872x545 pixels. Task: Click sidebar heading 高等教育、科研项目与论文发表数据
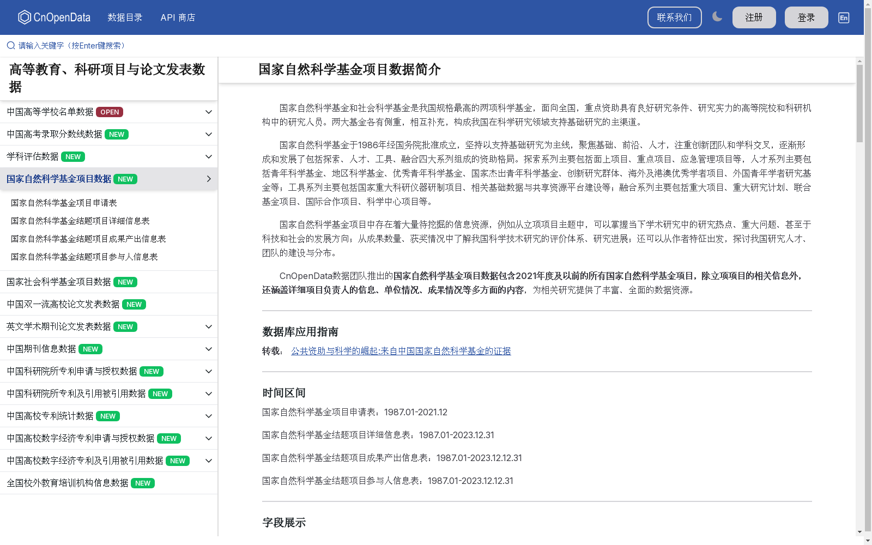pos(107,78)
